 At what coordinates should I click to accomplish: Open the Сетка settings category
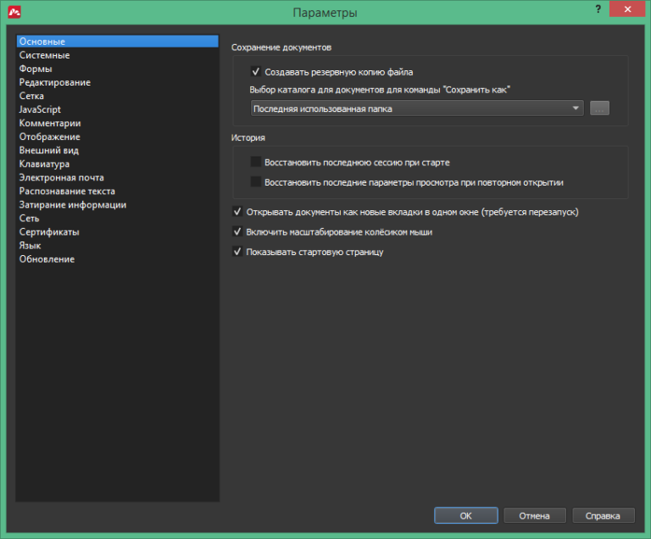click(x=118, y=96)
